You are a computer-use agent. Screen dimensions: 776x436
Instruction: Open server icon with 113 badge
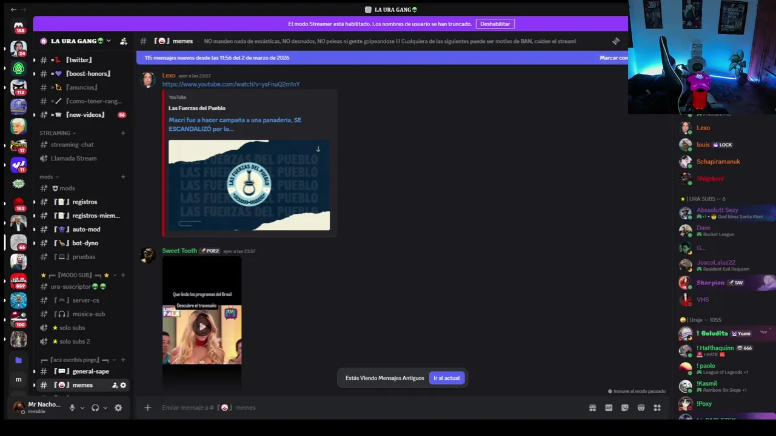(18, 88)
